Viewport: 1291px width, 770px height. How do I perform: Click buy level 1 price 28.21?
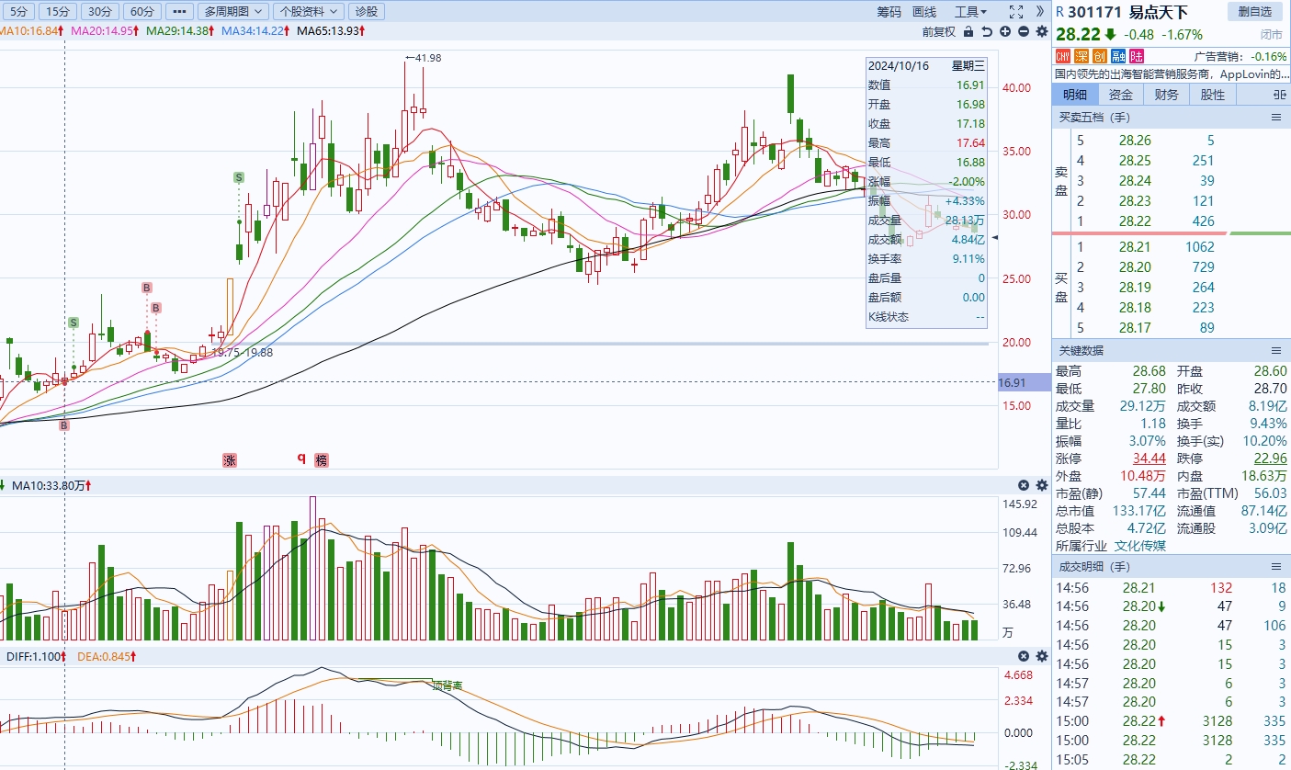pos(1137,246)
